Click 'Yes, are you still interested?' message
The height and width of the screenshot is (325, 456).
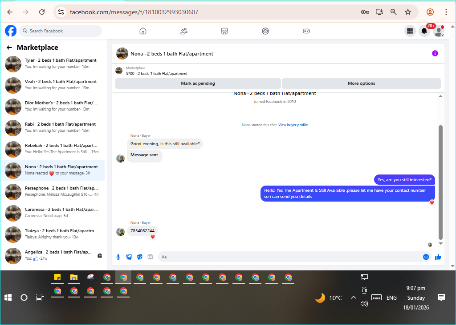[x=404, y=180]
